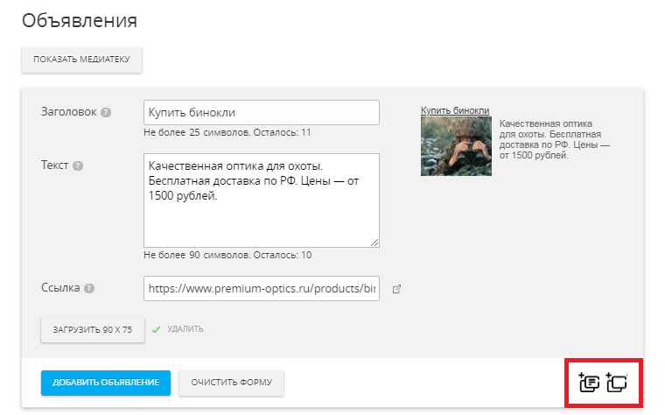Focus the Заголовок field with Купить бинокли
The image size is (665, 415).
click(x=261, y=113)
